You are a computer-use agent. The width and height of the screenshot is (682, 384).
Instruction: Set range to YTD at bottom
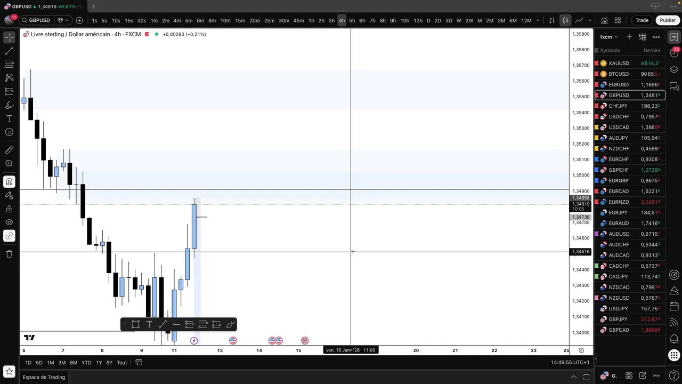(x=86, y=363)
